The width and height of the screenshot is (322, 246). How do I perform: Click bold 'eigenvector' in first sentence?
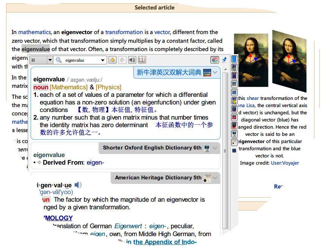point(77,32)
